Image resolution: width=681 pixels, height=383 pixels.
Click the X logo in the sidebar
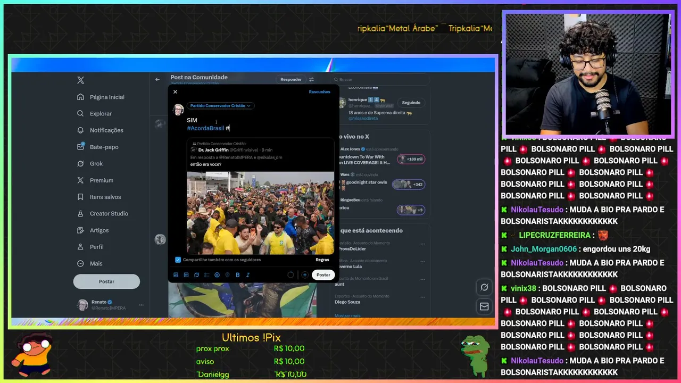pos(80,80)
